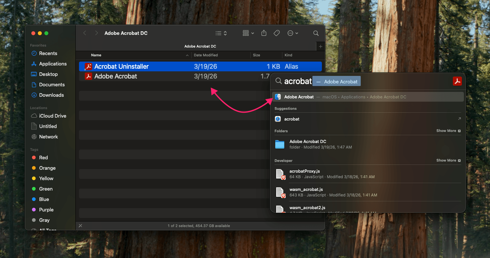Click the blue folder icon in Spotlight
The height and width of the screenshot is (258, 490).
pyautogui.click(x=280, y=144)
